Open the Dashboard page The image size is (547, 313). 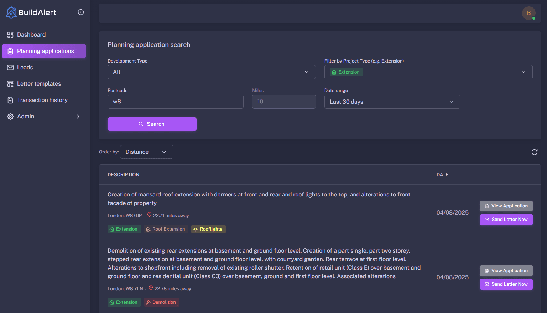pyautogui.click(x=31, y=35)
